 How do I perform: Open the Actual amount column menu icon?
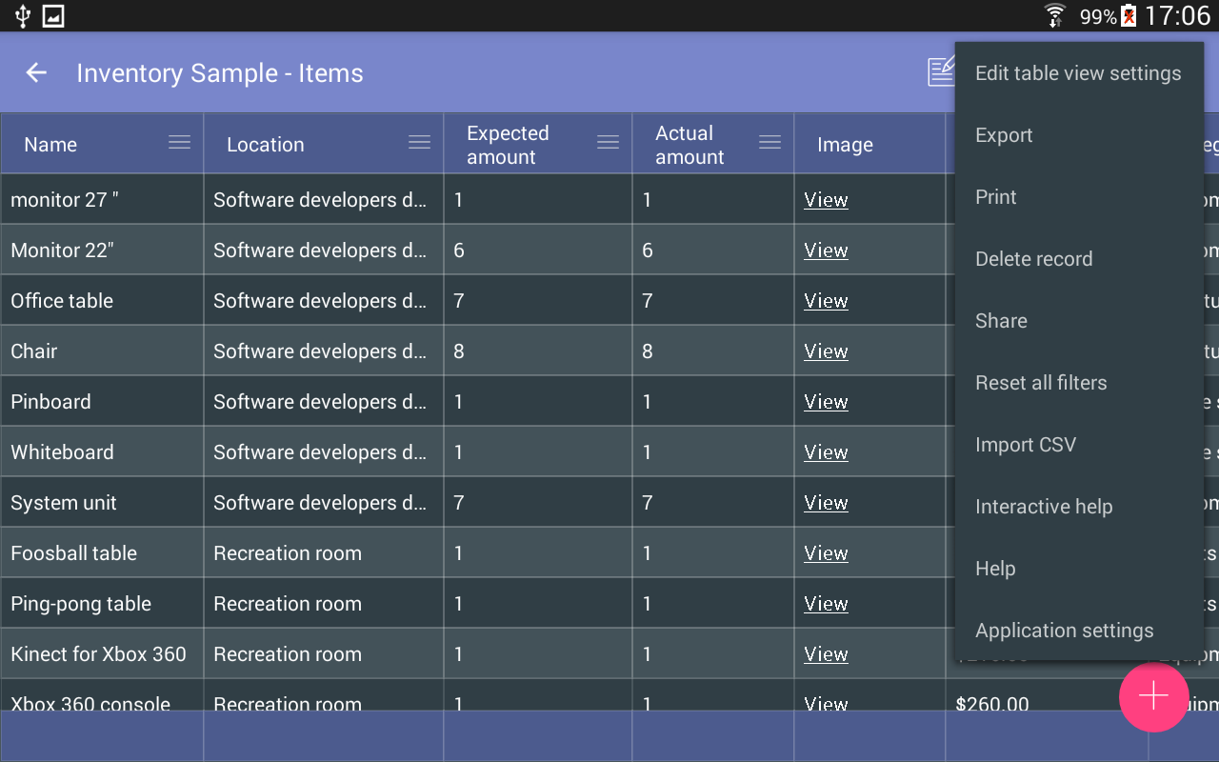769,143
